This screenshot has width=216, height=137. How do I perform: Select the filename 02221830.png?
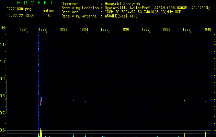point(19,9)
